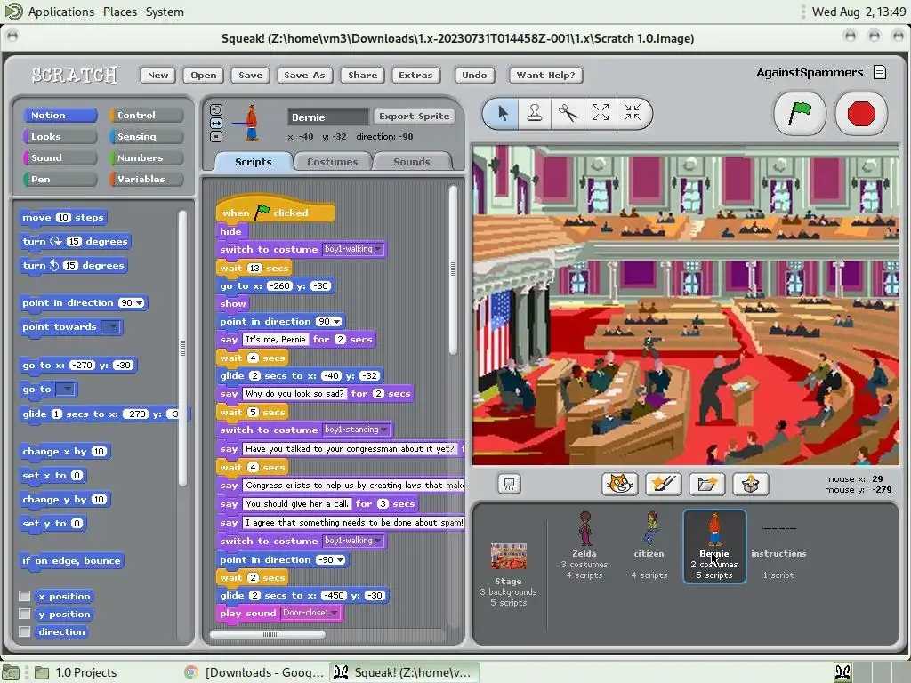
Task: Select the Control block category
Action: [147, 115]
